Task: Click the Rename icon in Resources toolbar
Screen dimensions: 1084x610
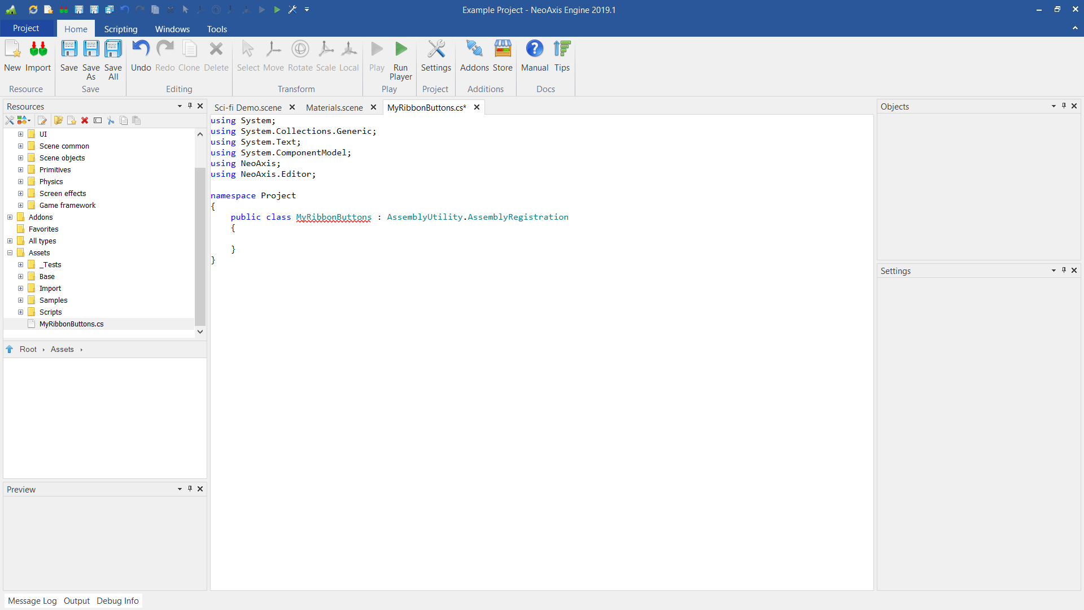Action: pos(98,120)
